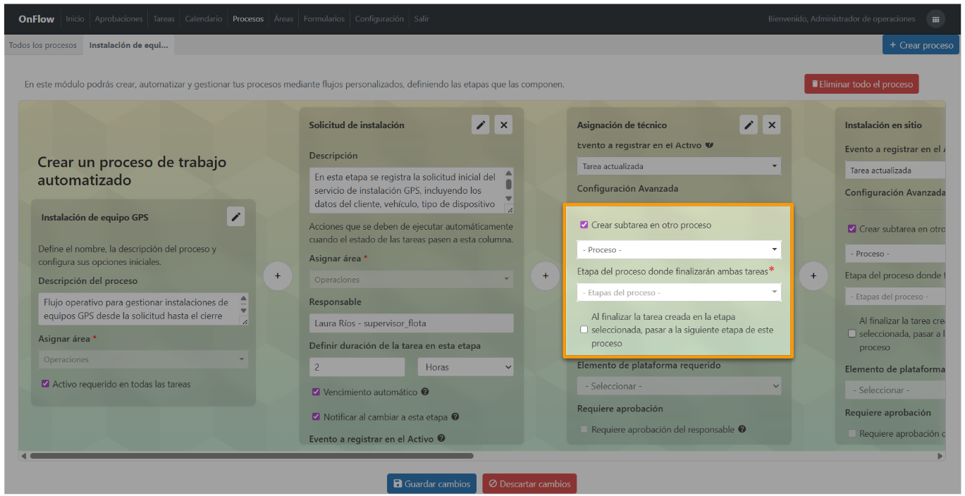Open the grid menu icon beside welcome text
965x496 pixels.
935,19
